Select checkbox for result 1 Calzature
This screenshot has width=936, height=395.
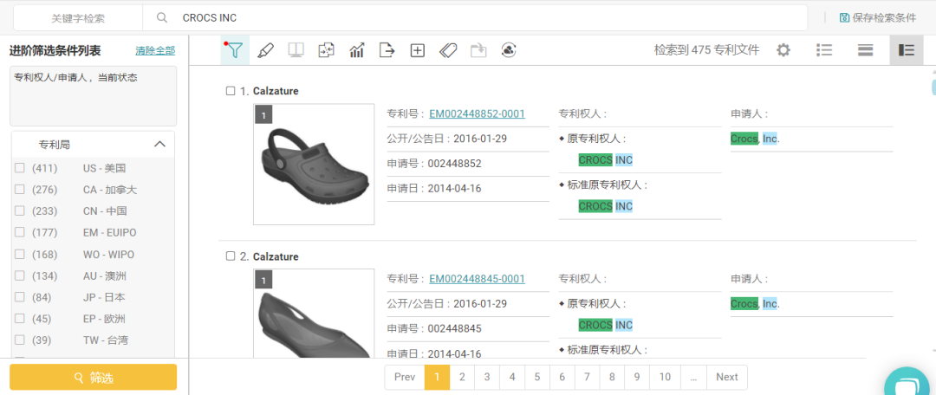[231, 91]
